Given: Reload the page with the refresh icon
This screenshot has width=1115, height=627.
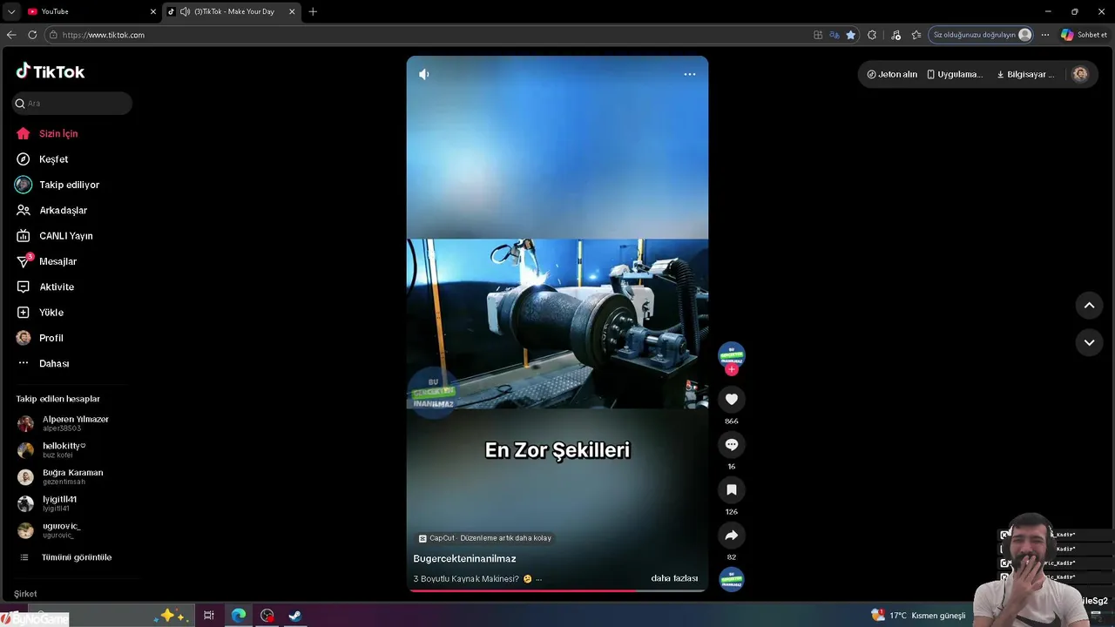Looking at the screenshot, I should pos(32,35).
